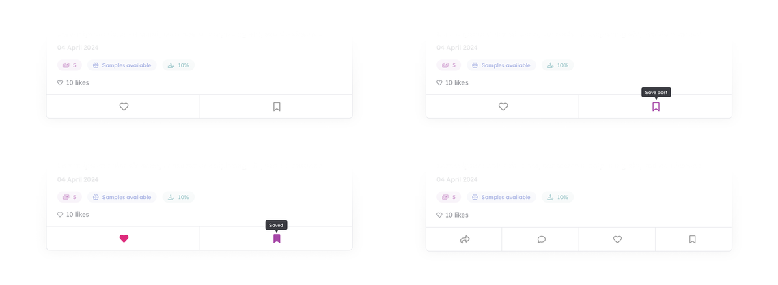Click the pink 5 photos tag in the bottom-left card

point(70,197)
